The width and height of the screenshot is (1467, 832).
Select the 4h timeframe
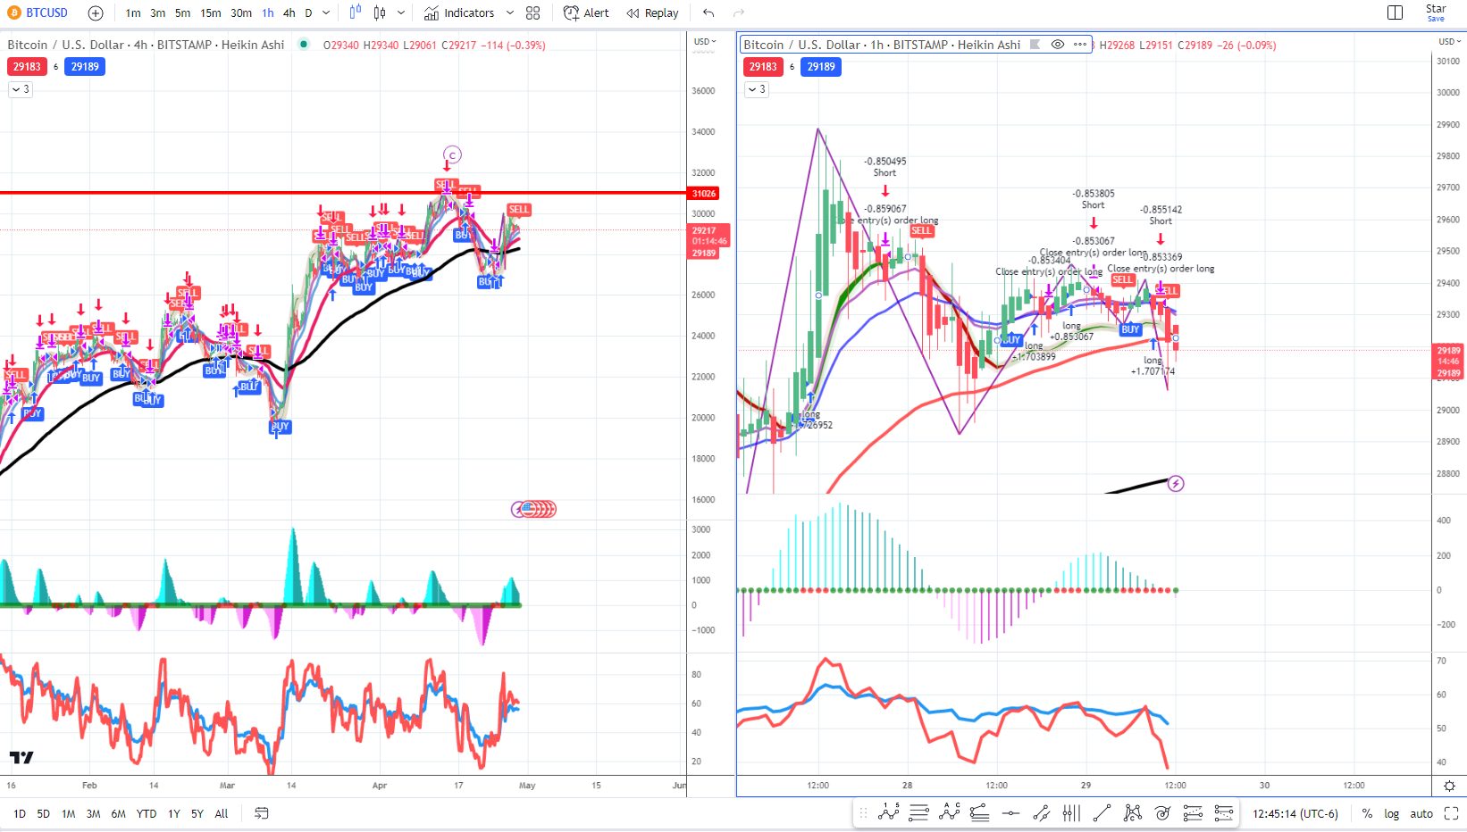tap(289, 13)
